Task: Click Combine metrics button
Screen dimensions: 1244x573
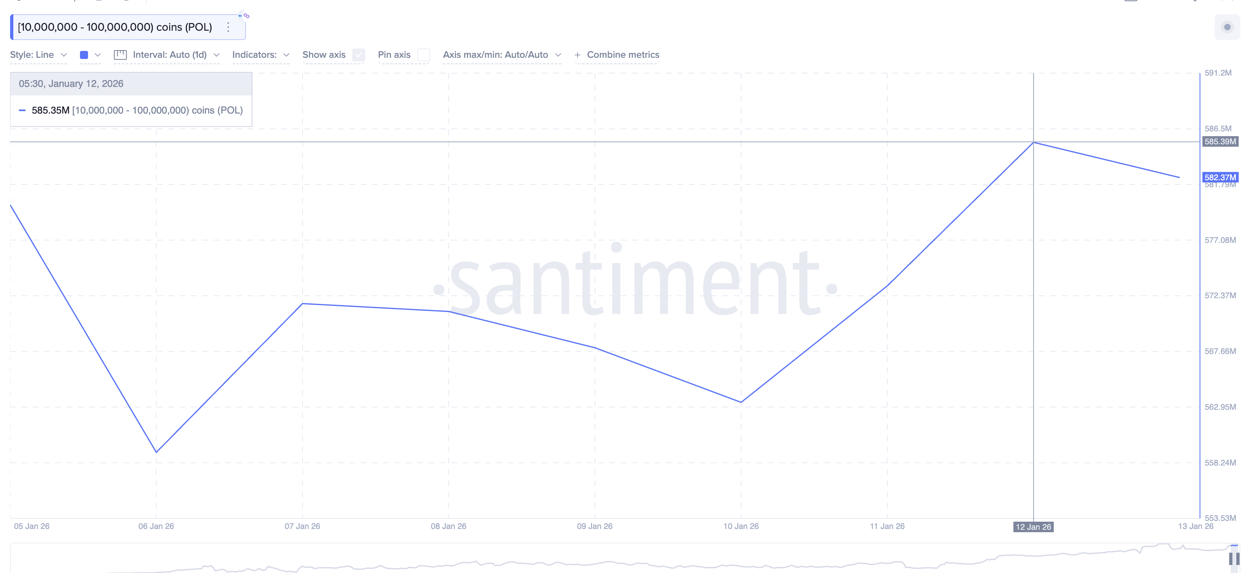Action: click(x=622, y=55)
